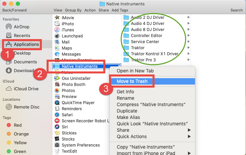Click the Controller Editor folder icon
This screenshot has height=155, width=246.
point(126,36)
